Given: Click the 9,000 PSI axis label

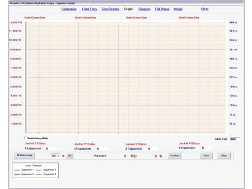Looking at the screenshot, I should [16, 49].
